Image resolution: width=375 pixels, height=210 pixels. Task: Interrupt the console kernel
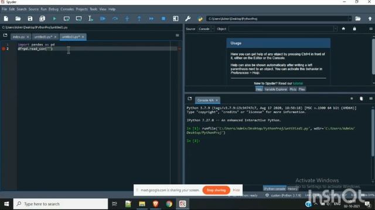pyautogui.click(x=352, y=99)
